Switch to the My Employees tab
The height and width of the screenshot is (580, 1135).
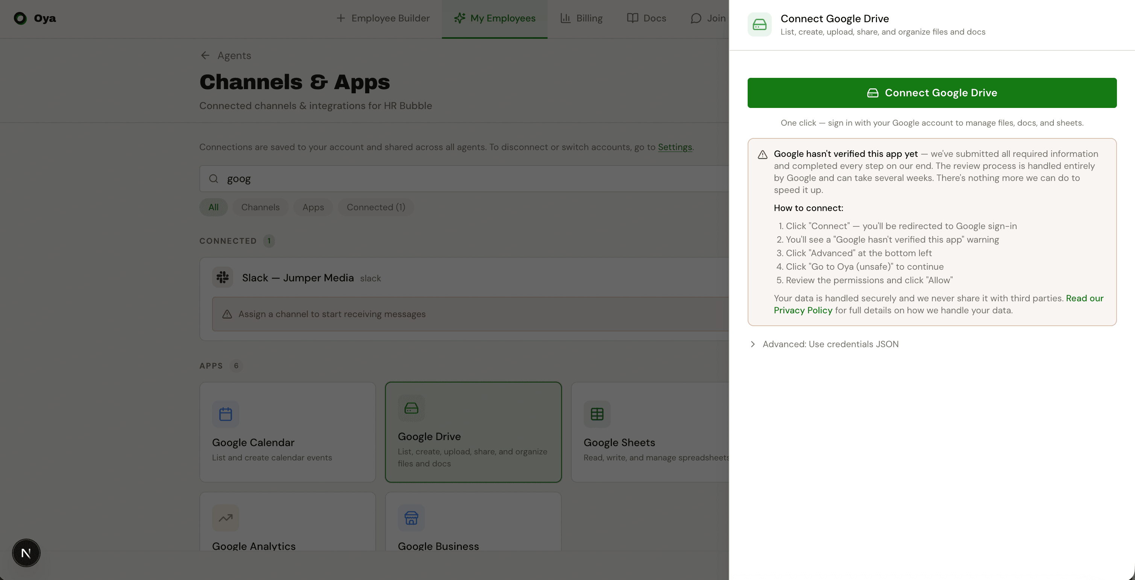495,18
